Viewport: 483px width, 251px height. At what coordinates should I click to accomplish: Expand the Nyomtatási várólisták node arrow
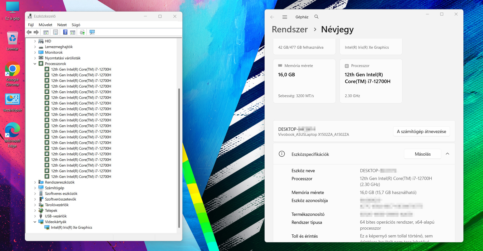pyautogui.click(x=35, y=58)
